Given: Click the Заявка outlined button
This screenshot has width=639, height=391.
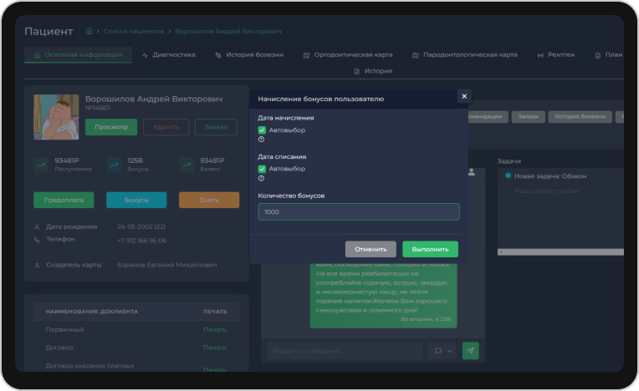Looking at the screenshot, I should click(216, 127).
